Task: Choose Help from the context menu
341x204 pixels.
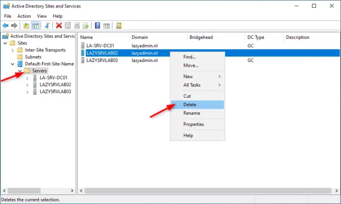Action: tap(198, 135)
